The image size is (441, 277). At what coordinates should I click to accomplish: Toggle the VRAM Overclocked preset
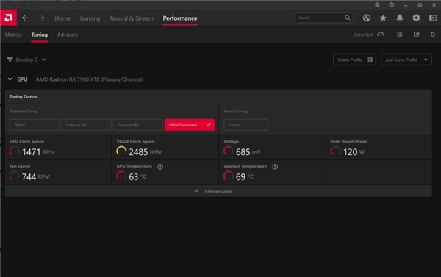[x=190, y=125]
